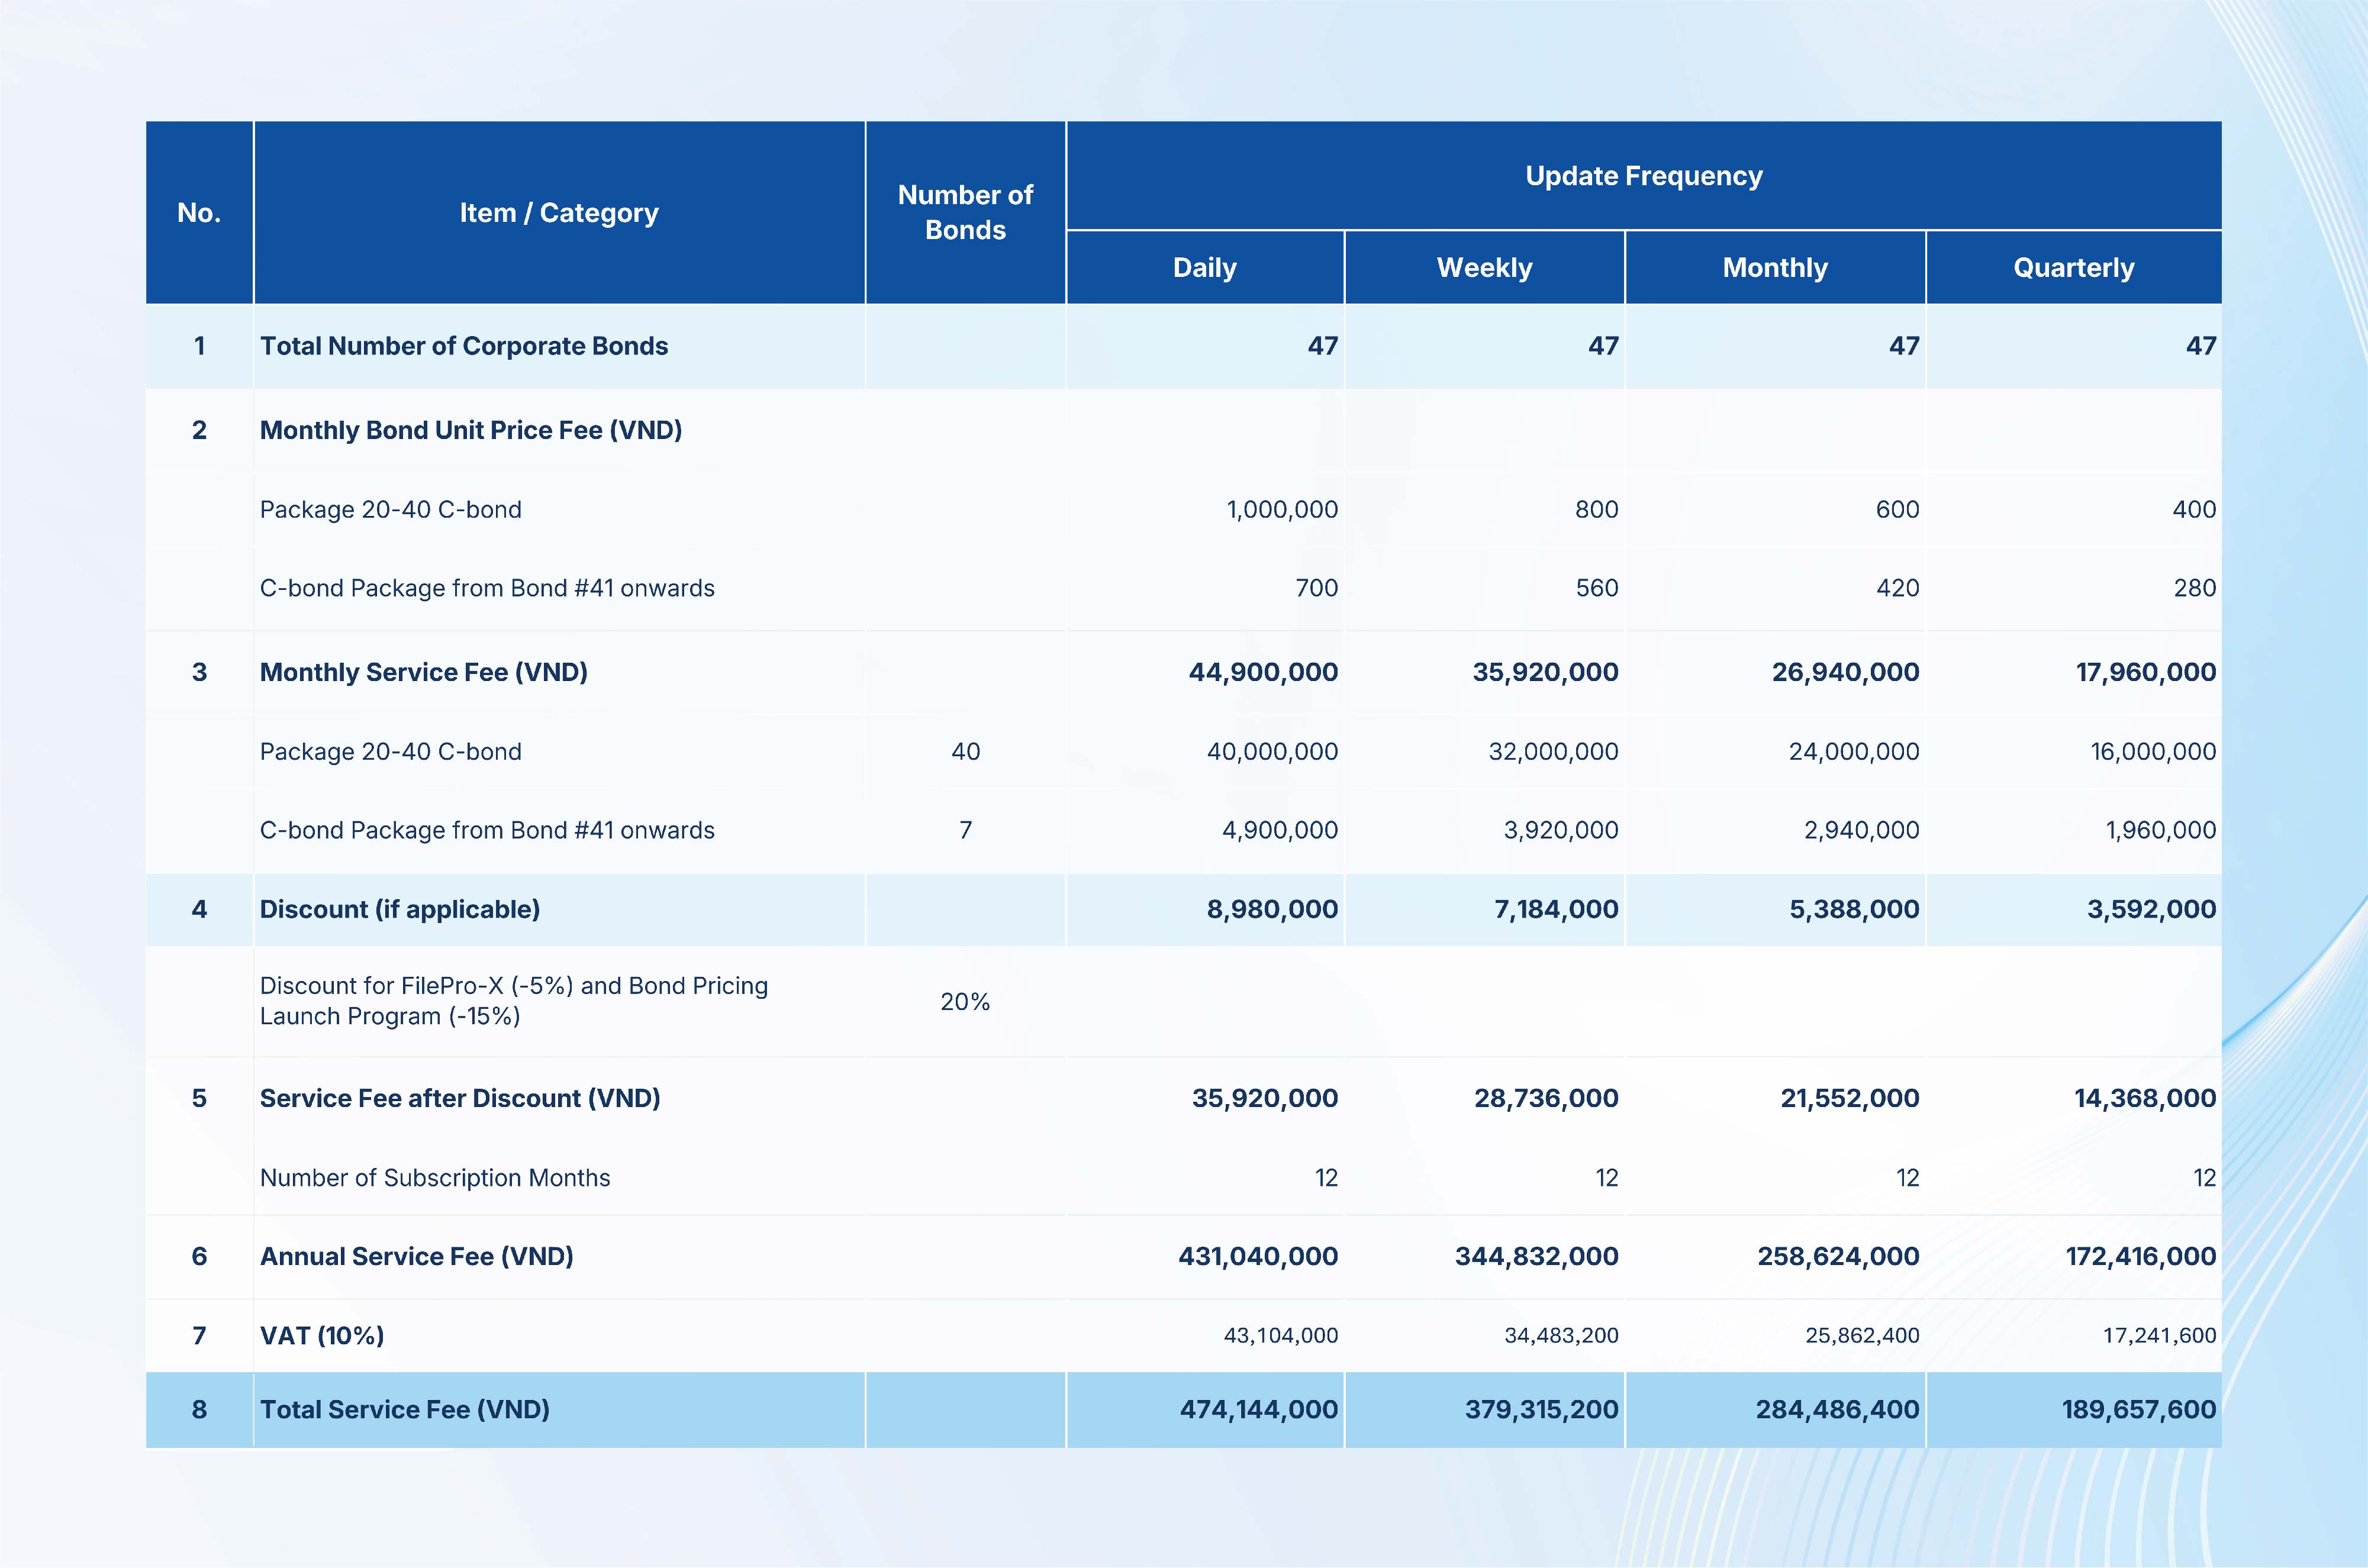The image size is (2368, 1568).
Task: Click the 'Item / Category' header
Action: pos(559,213)
